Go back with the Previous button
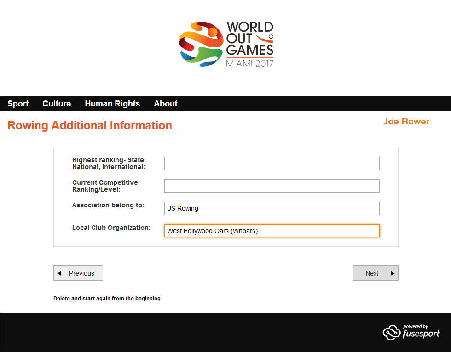Screen dimensions: 451x352 [x=78, y=273]
